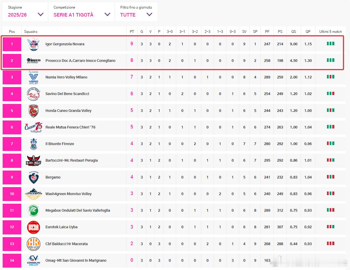Click Vallefoglia's PS value 312

280,210
